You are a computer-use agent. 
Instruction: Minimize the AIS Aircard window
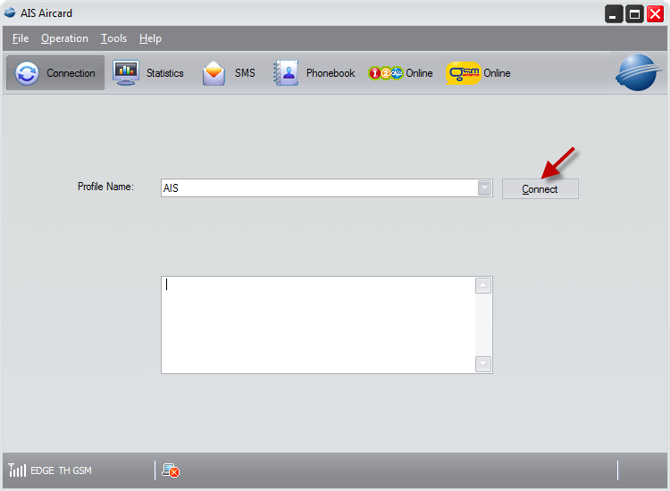[x=614, y=14]
